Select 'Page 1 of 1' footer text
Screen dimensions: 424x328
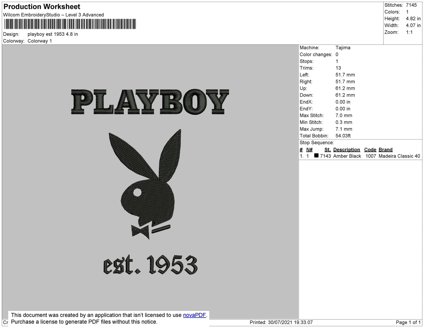(x=408, y=322)
